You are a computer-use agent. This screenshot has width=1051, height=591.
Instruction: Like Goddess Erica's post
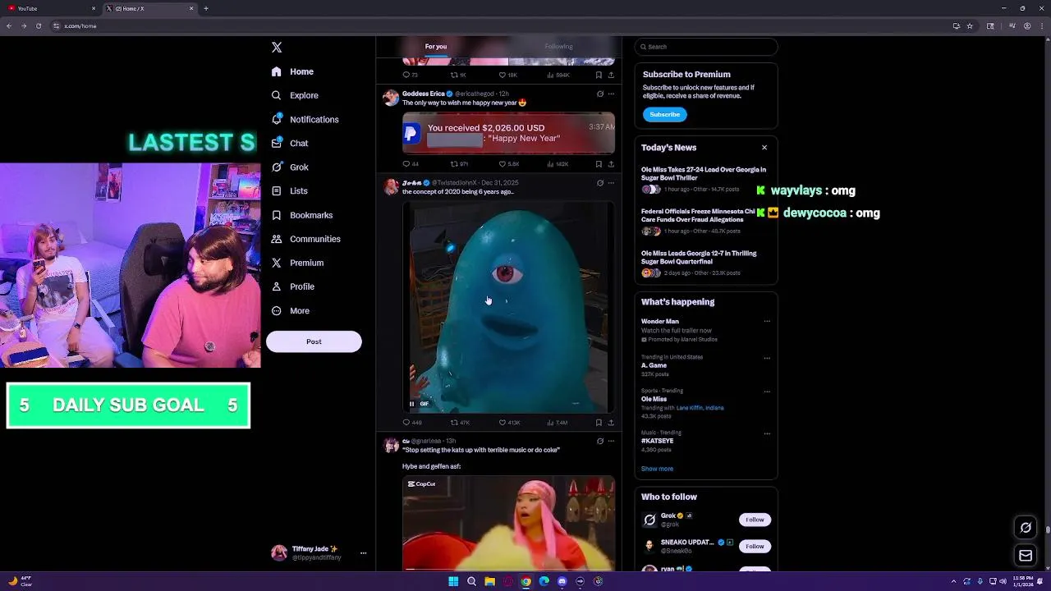coord(509,164)
